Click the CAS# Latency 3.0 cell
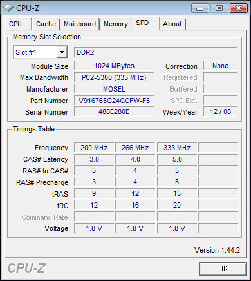 coord(94,159)
